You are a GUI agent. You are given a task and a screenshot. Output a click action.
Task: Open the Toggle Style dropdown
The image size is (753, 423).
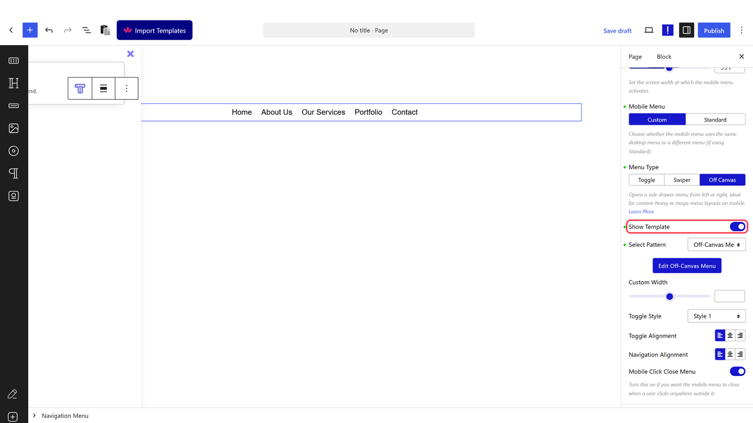coord(717,316)
